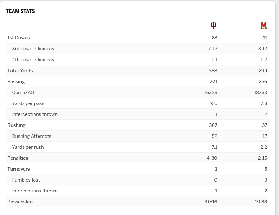The height and width of the screenshot is (215, 279).
Task: Select the Rushing row label
Action: click(16, 125)
